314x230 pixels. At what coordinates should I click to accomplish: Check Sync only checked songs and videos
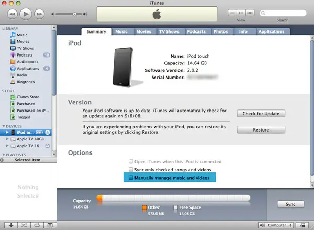coord(131,170)
